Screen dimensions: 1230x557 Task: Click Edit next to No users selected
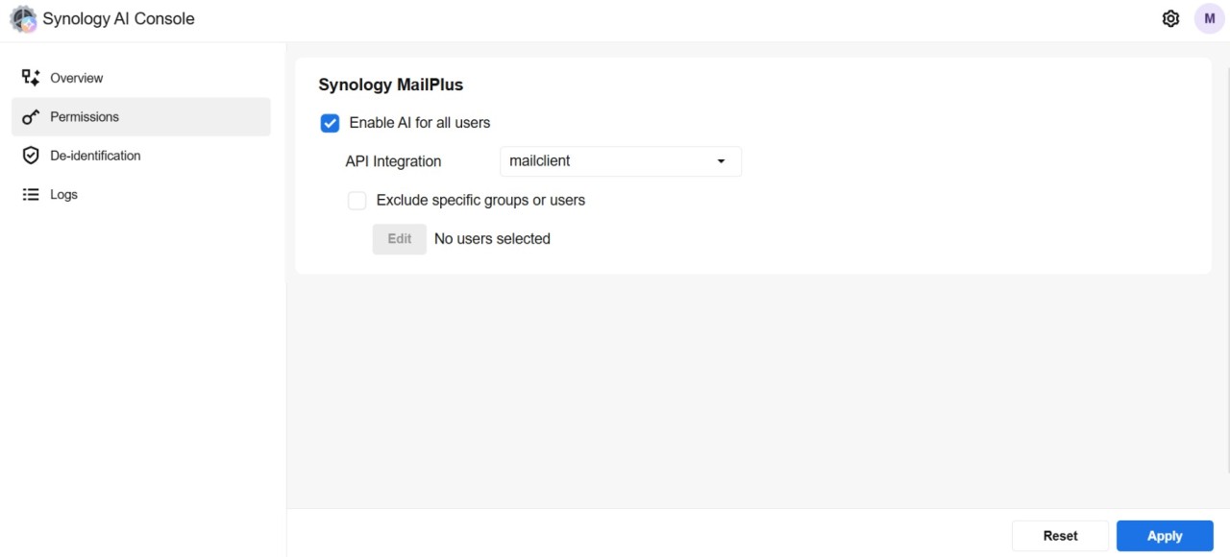(399, 239)
